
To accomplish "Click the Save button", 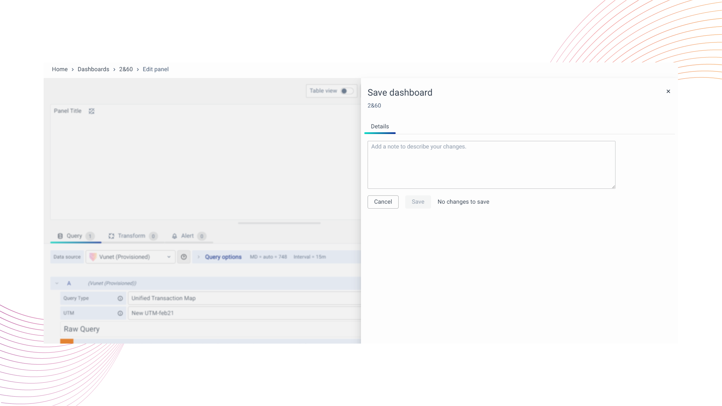I will click(418, 202).
